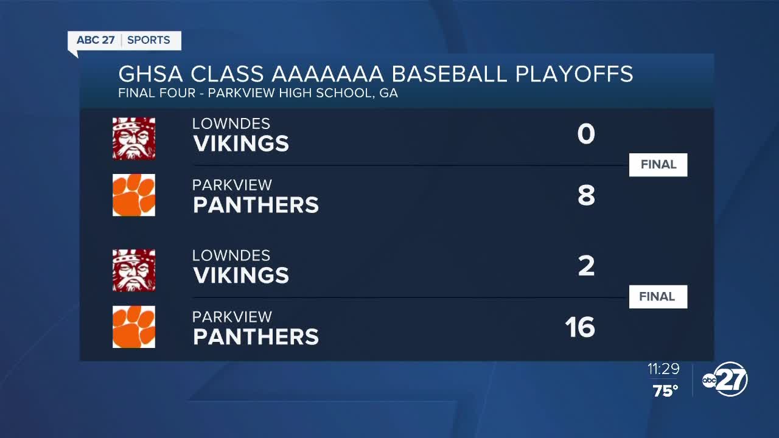Select the Panthers score of 8
This screenshot has width=779, height=438.
tap(585, 196)
